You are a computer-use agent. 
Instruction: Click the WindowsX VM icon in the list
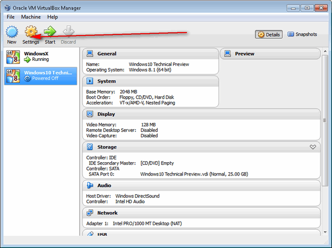tap(13, 57)
